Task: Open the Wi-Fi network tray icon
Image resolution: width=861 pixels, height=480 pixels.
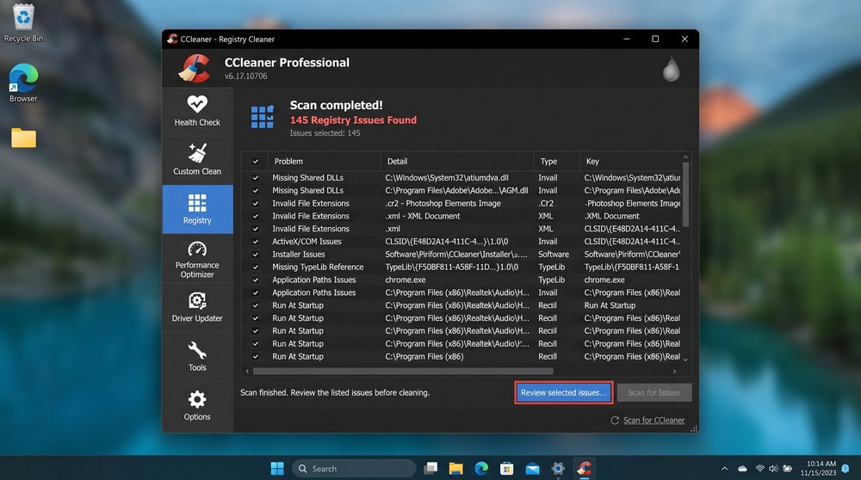Action: click(x=760, y=469)
